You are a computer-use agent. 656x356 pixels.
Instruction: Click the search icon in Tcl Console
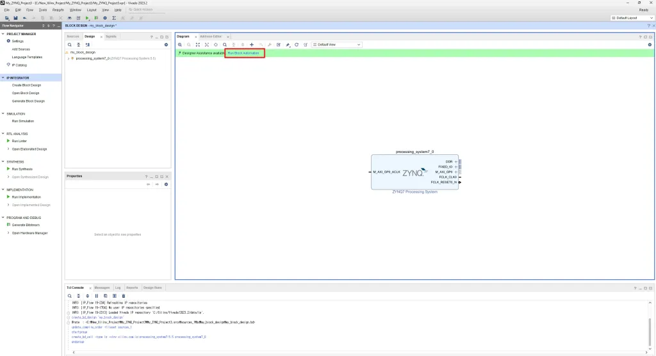pos(69,296)
